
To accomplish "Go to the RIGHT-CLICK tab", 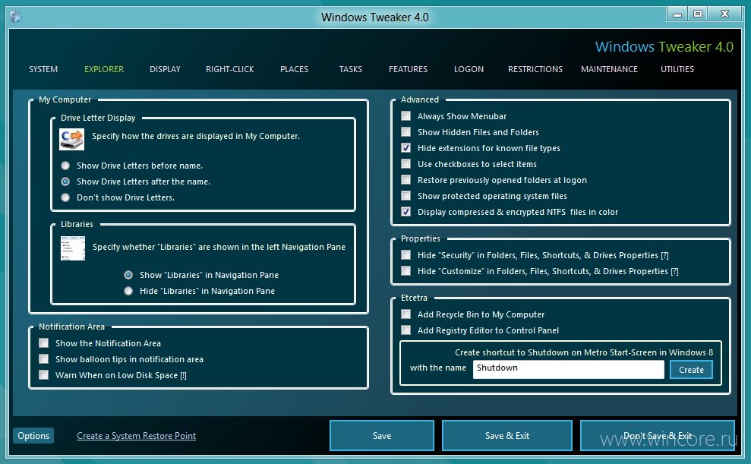I will click(x=230, y=69).
